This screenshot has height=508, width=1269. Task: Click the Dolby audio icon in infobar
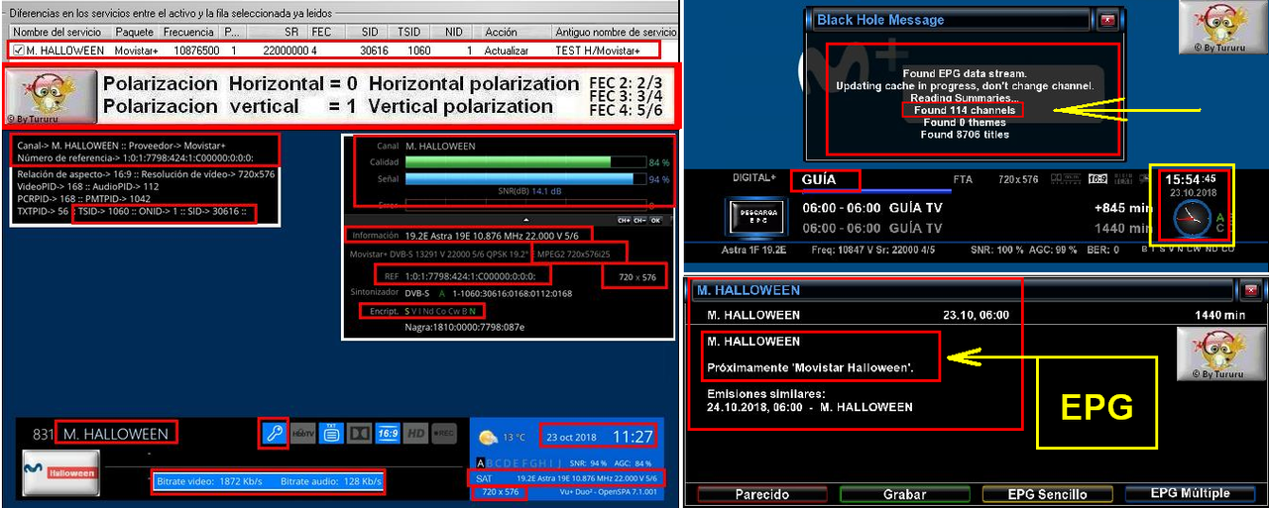pos(360,433)
